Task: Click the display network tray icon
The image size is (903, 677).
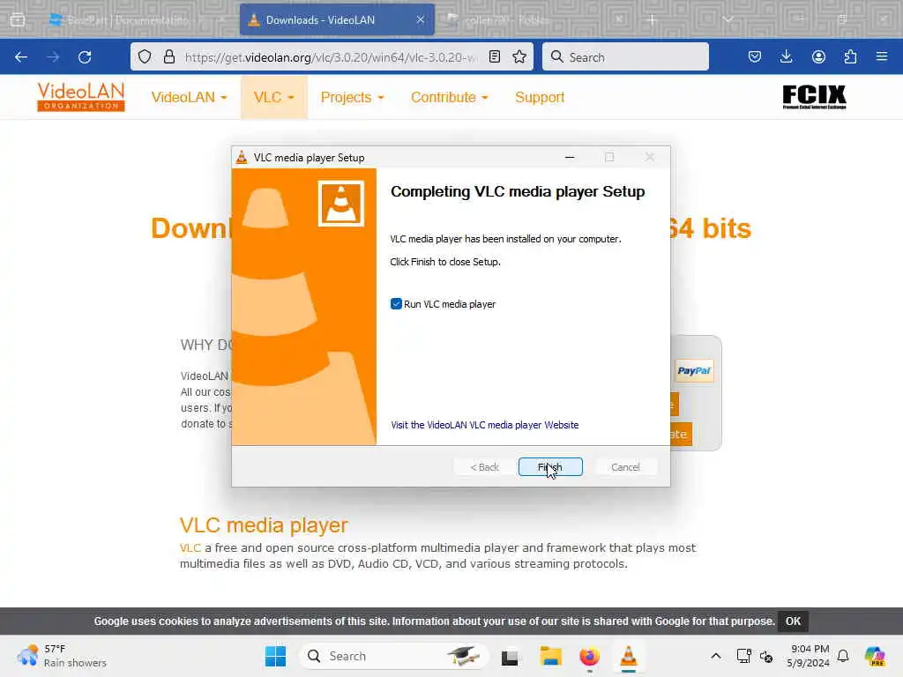Action: click(x=743, y=656)
